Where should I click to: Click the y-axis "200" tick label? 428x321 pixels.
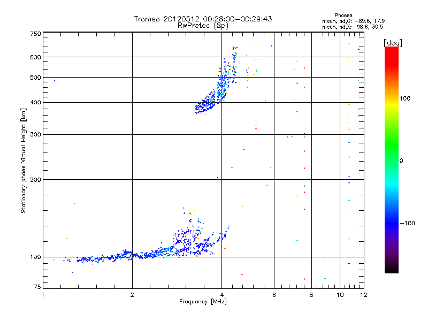(x=35, y=180)
